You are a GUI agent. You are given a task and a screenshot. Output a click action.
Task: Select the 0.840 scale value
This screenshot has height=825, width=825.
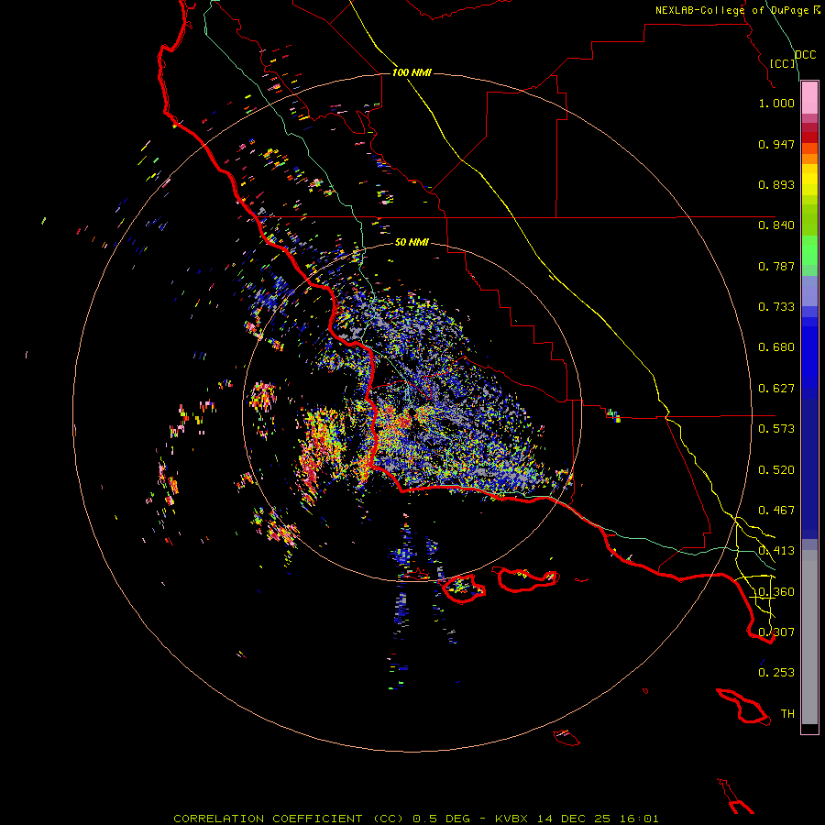[776, 225]
